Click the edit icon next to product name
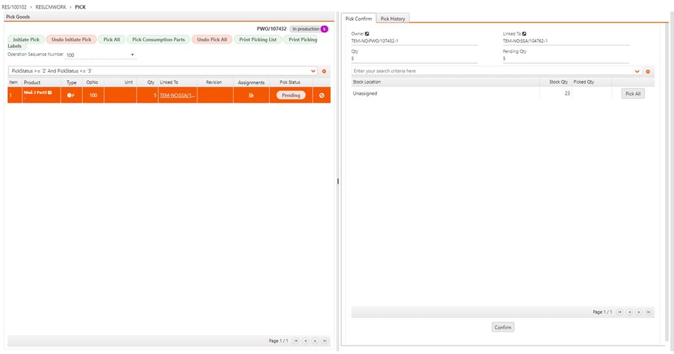Viewport: 674px width, 354px height. [x=50, y=93]
